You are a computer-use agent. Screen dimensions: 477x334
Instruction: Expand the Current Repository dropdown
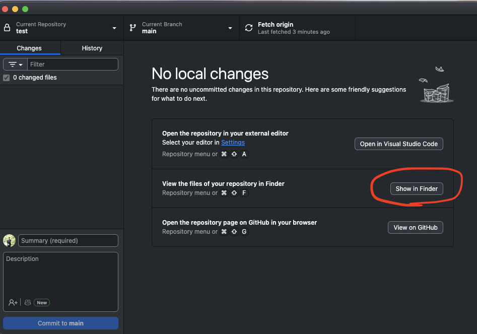(114, 28)
